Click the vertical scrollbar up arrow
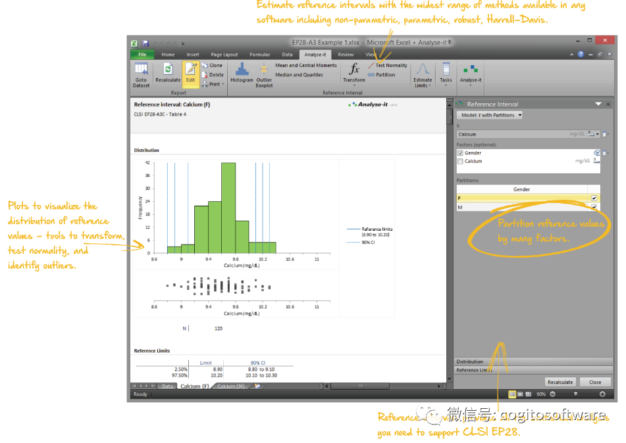626x443 pixels. tap(450, 105)
